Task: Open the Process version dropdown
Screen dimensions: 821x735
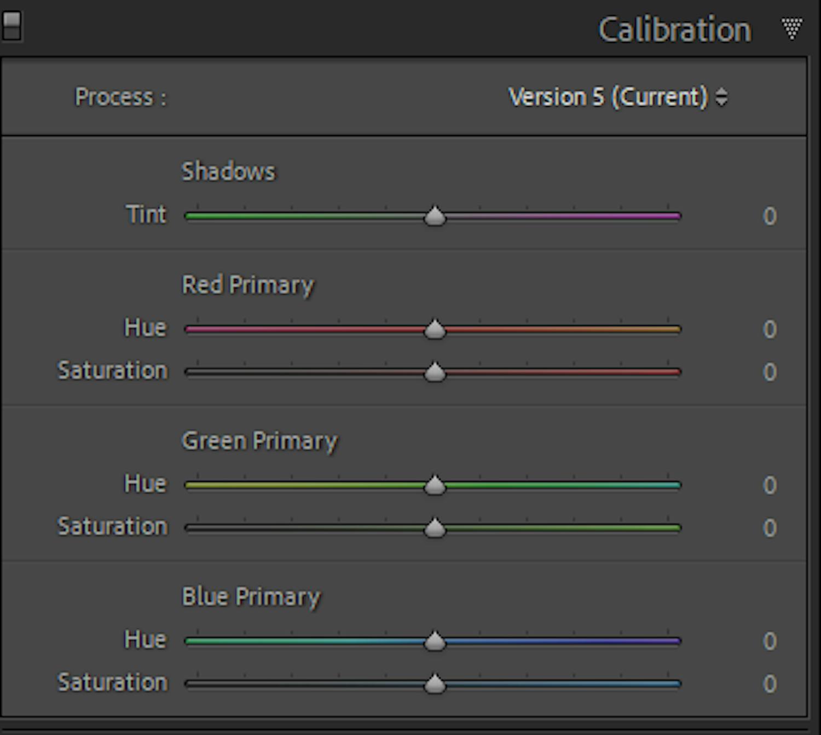Action: coord(617,97)
